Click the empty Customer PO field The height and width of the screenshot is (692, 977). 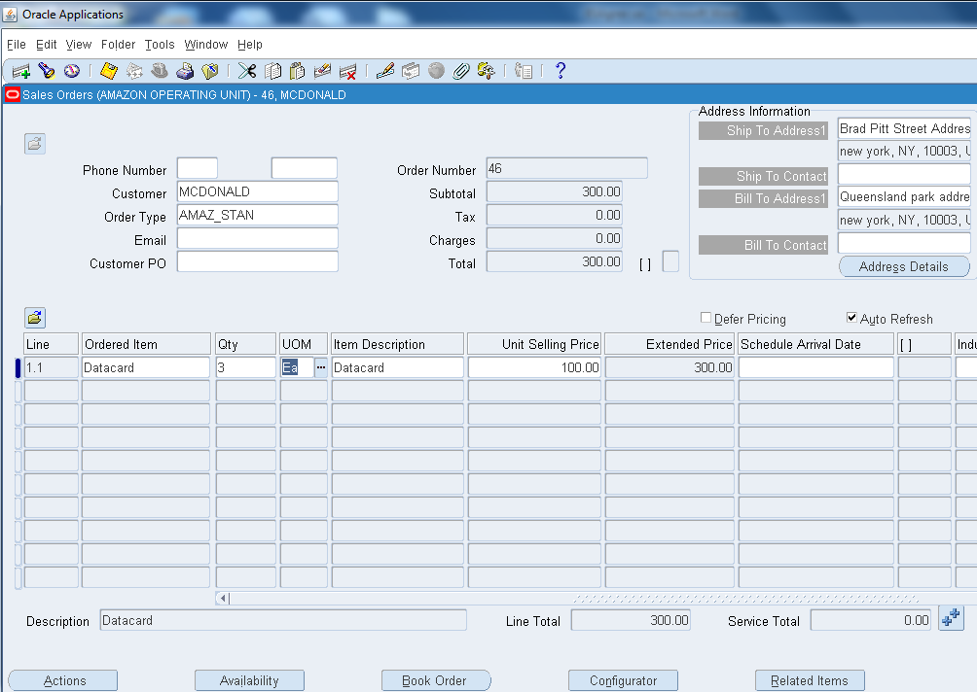click(257, 261)
